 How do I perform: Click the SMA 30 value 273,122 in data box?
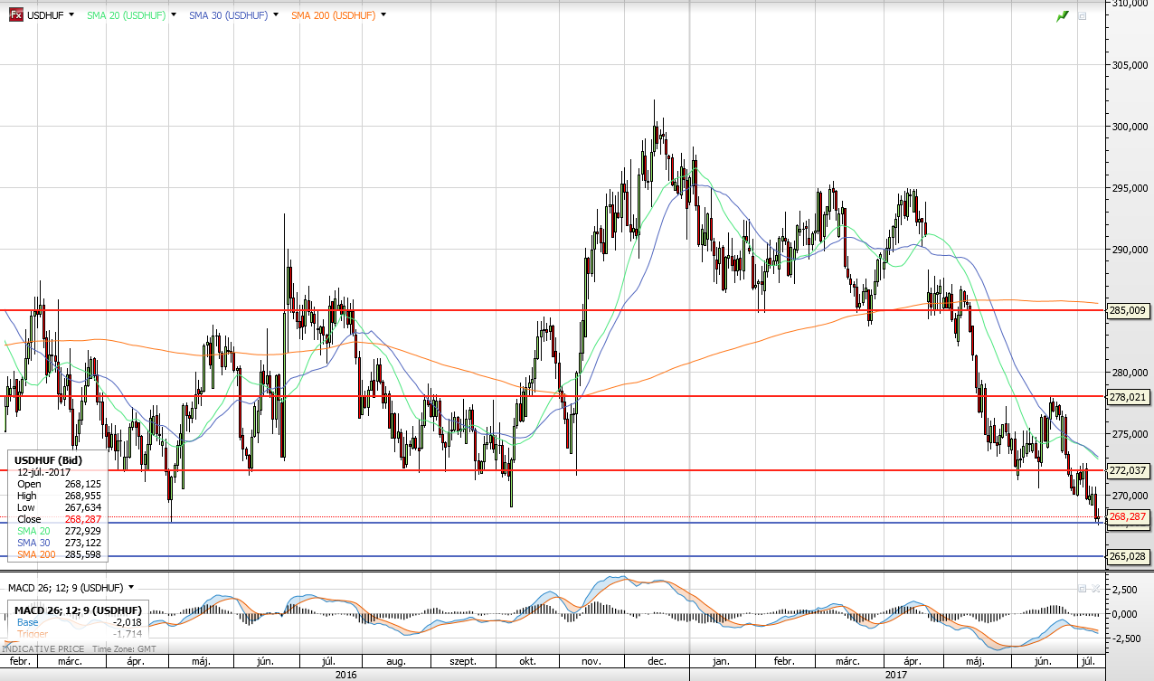83,543
